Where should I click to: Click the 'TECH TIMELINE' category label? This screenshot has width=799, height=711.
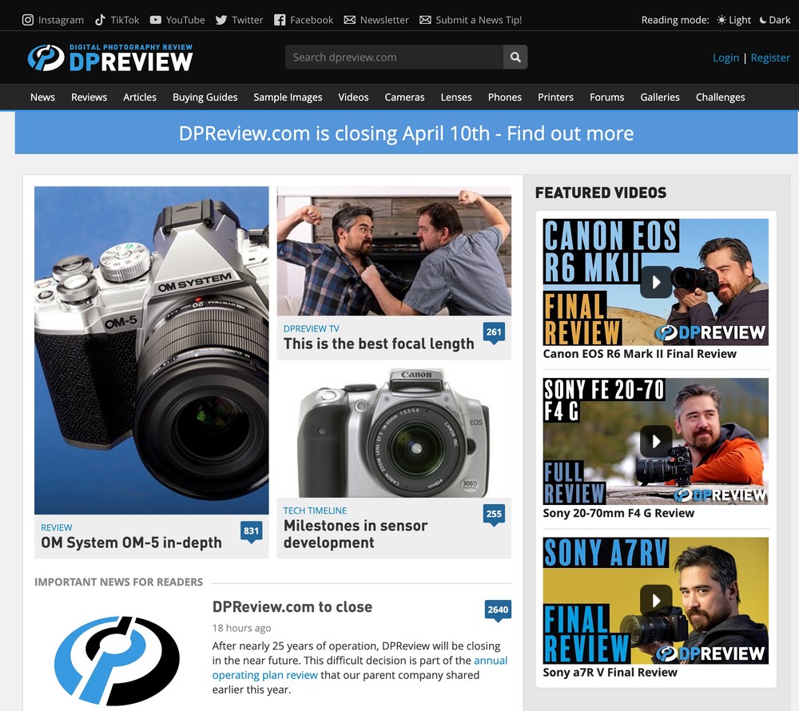tap(315, 510)
